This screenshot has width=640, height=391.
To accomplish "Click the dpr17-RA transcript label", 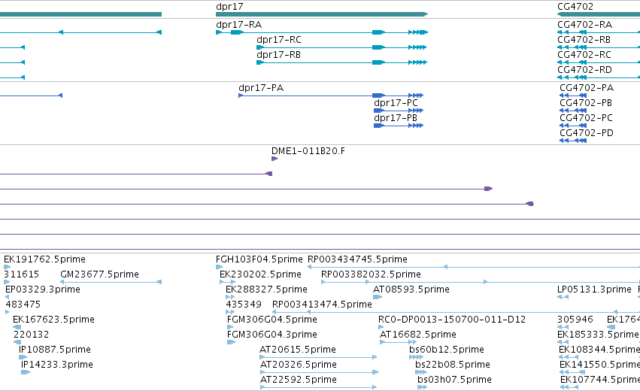I will (238, 25).
